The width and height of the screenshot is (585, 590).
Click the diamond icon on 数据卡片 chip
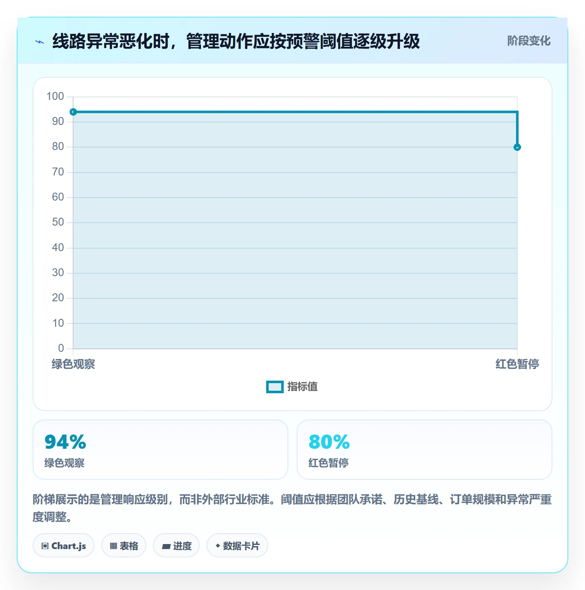pos(218,546)
